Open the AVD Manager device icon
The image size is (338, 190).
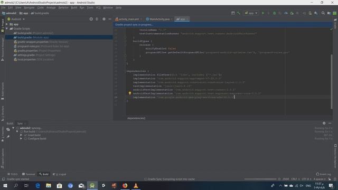310,13
